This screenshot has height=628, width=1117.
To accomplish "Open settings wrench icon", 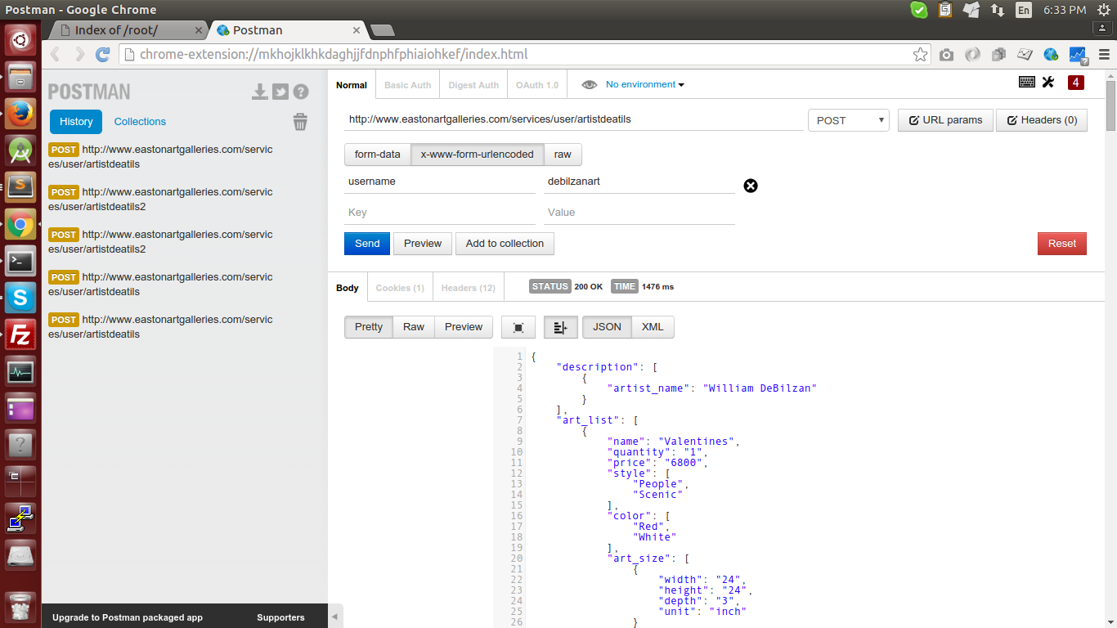I will click(x=1048, y=82).
